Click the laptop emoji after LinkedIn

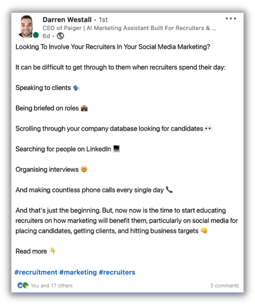(116, 149)
